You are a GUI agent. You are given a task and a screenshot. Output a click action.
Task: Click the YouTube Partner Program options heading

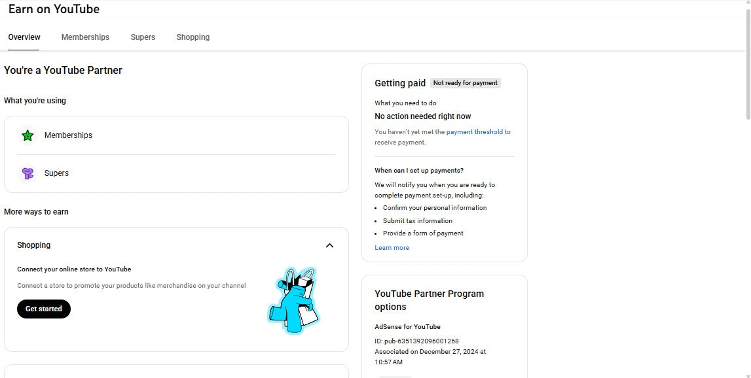pos(429,300)
